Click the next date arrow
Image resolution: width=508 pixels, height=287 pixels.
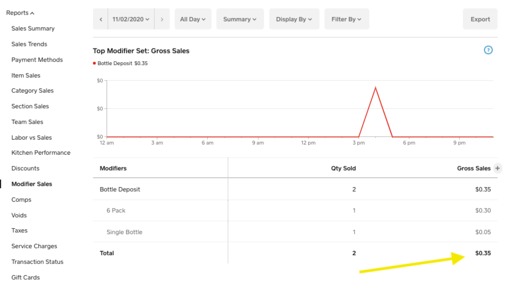click(162, 19)
